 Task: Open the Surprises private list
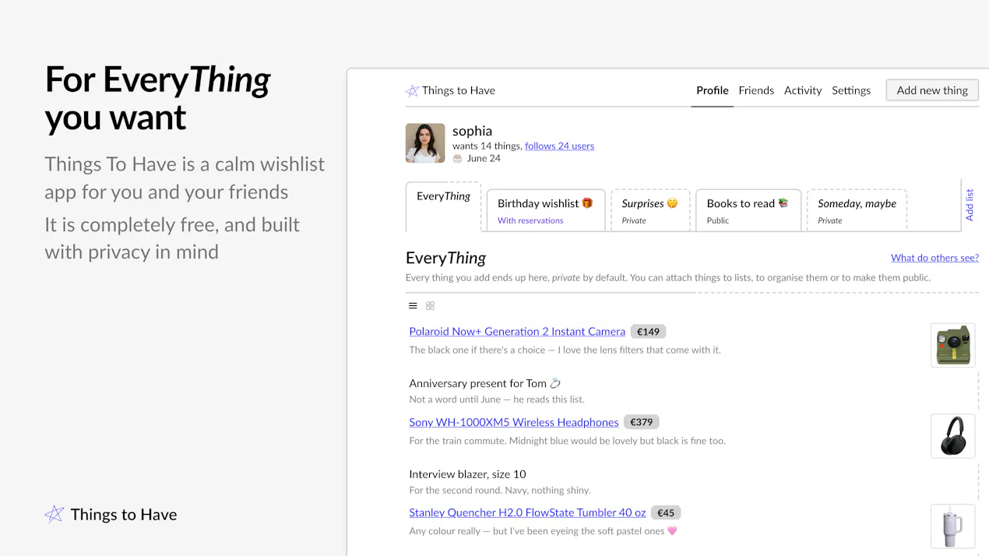[x=650, y=210]
